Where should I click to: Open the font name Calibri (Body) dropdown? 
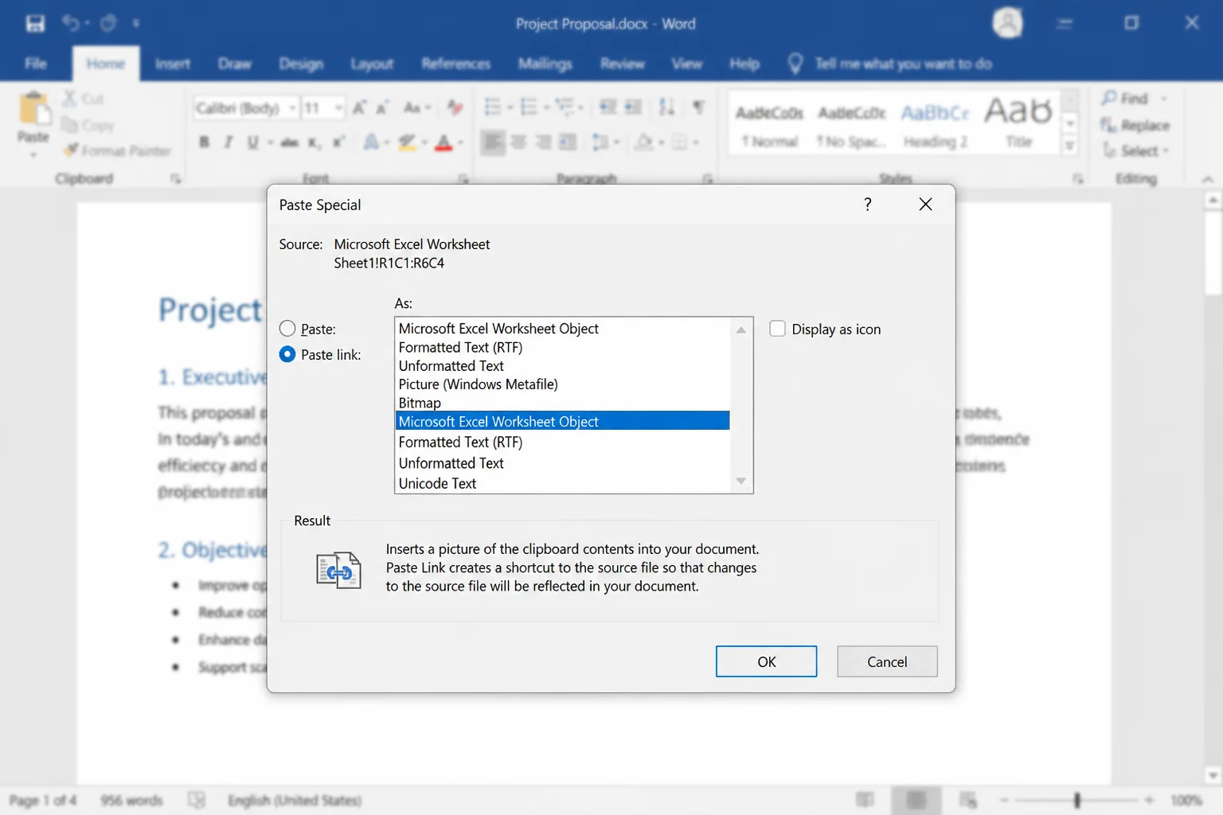tap(292, 107)
